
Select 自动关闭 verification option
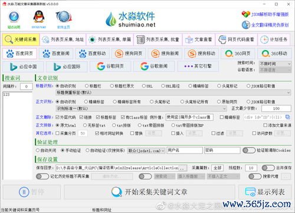[x=46, y=151]
